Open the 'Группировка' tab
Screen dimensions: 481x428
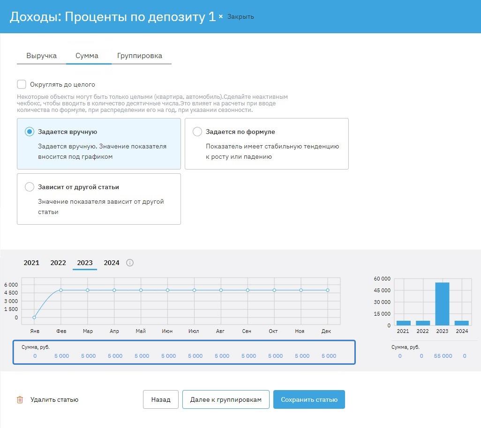coord(140,56)
